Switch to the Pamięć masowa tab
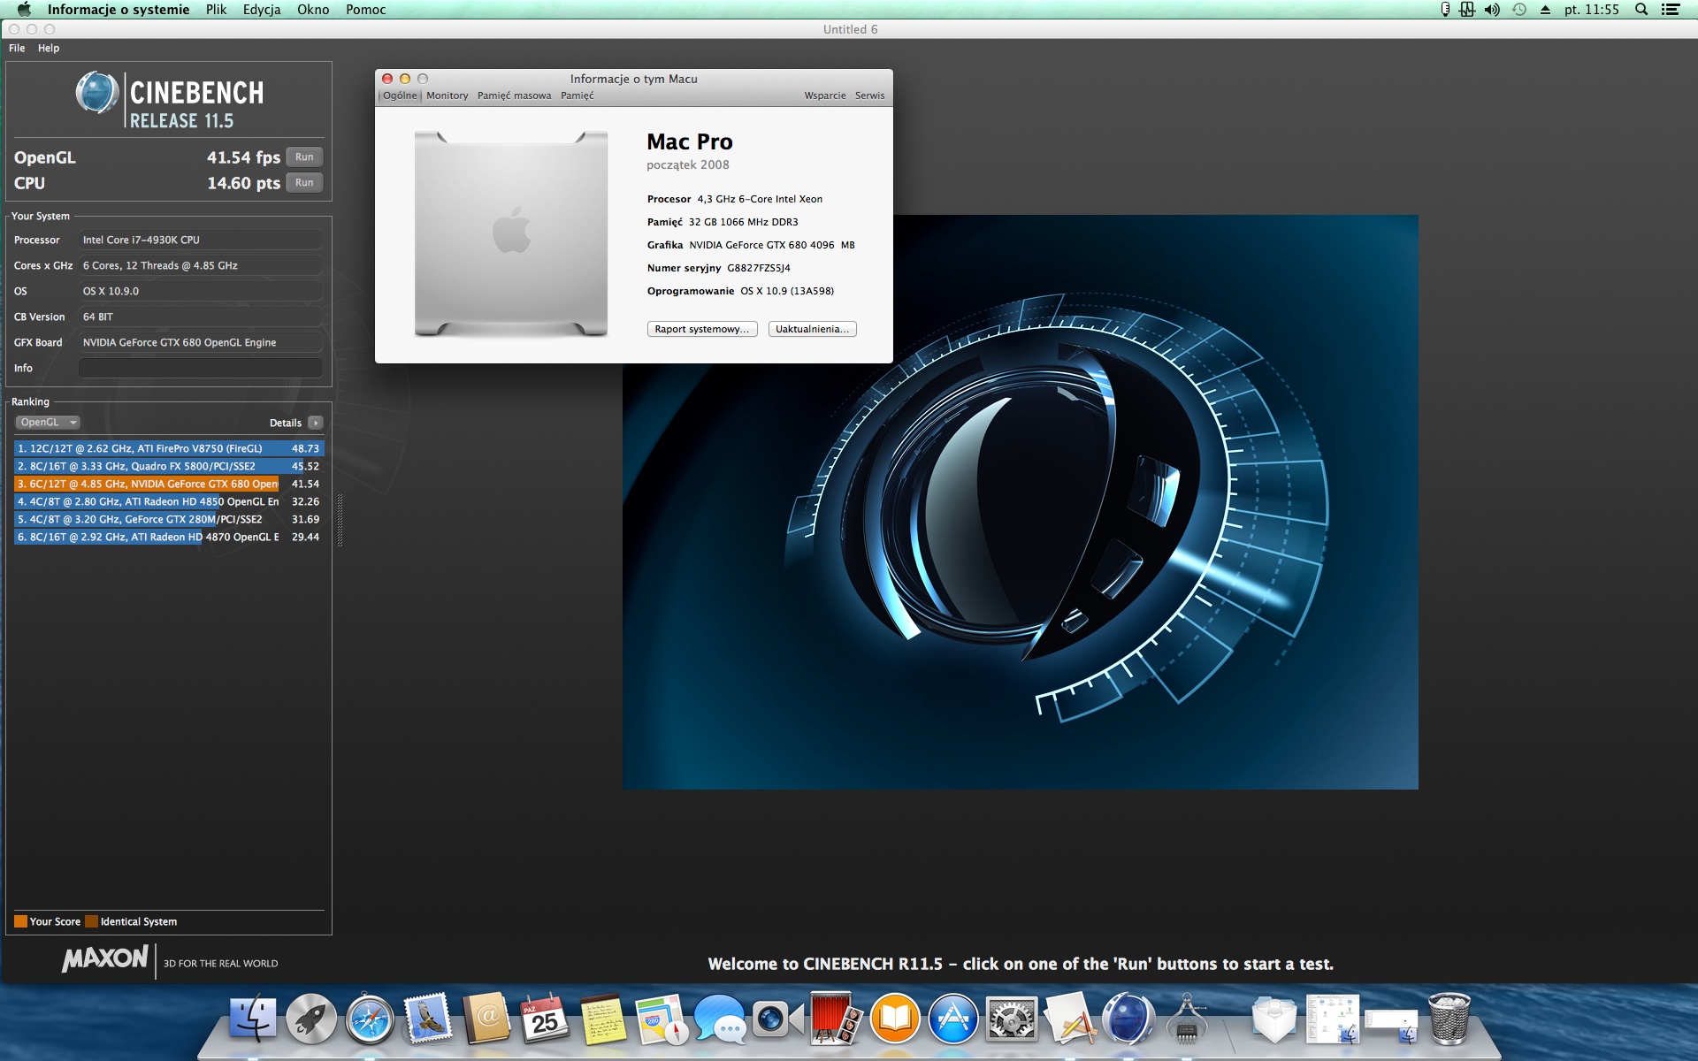1698x1061 pixels. click(x=515, y=95)
